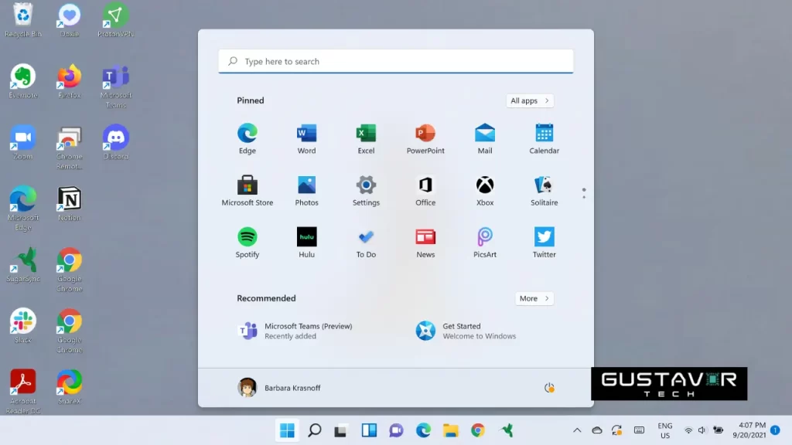This screenshot has width=792, height=445.
Task: Open Edge from the pinned apps
Action: pyautogui.click(x=247, y=139)
